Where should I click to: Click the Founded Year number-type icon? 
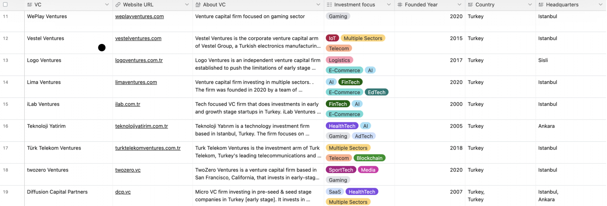coord(400,5)
